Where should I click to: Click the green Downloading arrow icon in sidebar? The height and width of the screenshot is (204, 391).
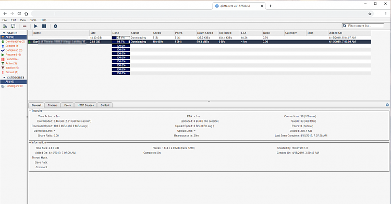click(x=3, y=42)
